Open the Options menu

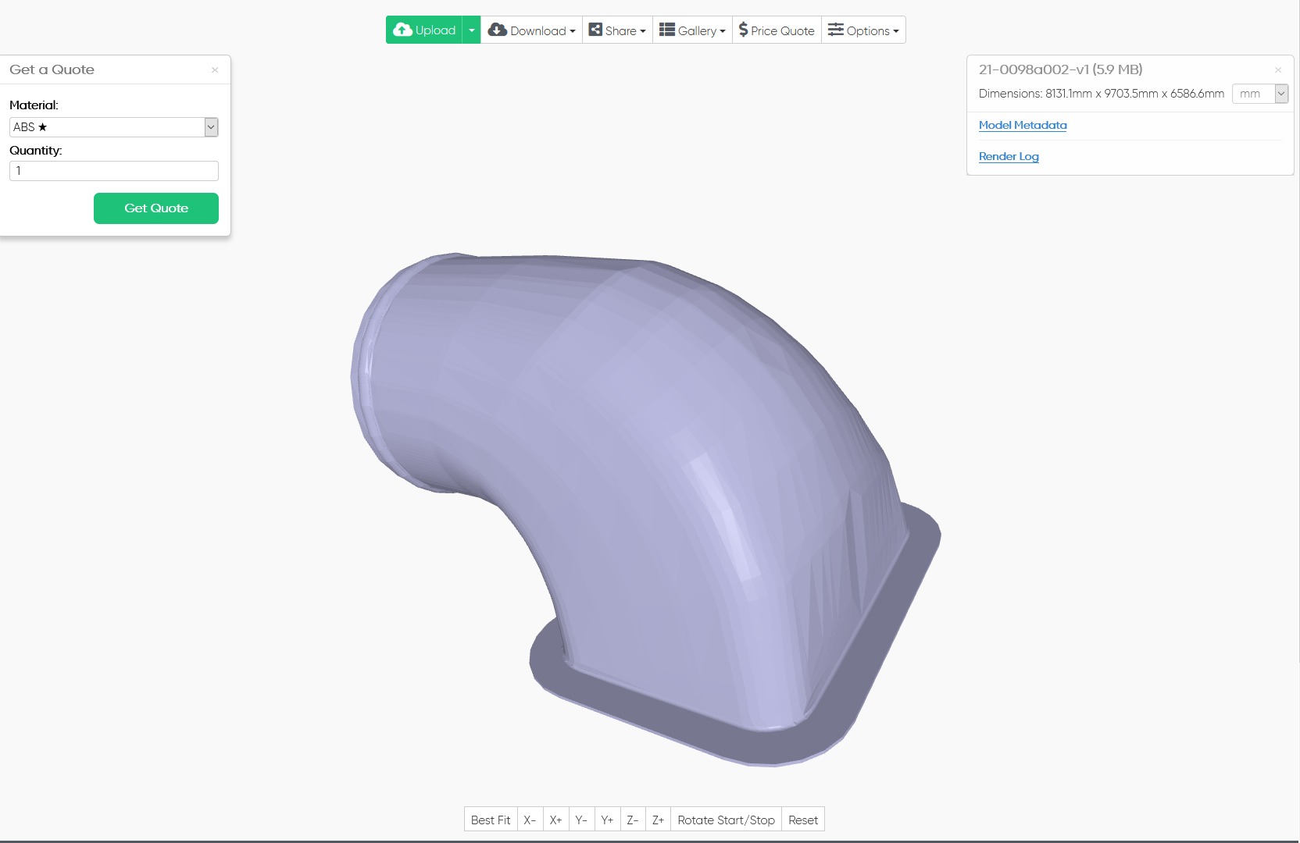863,30
